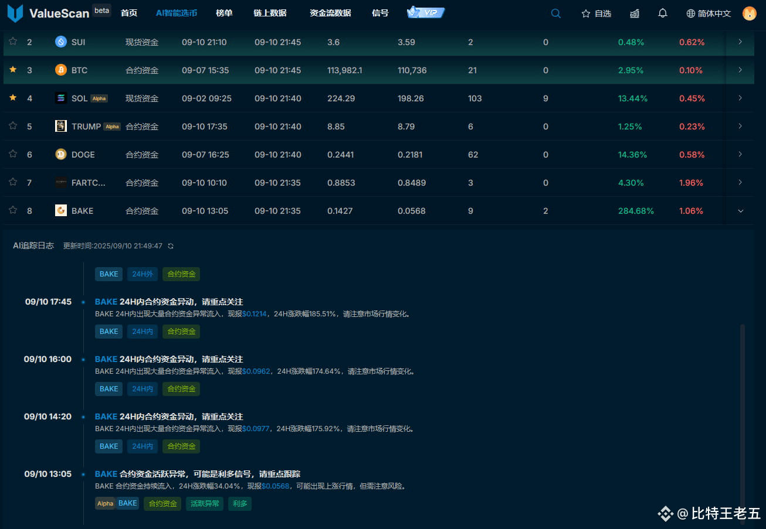Unfavorite BTC using its gold star
The height and width of the screenshot is (529, 766).
13,70
